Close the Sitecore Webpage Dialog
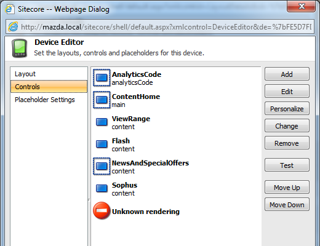Viewport: 320px width, 246px height. 301,6
